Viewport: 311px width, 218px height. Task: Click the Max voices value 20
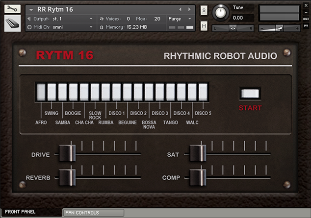point(157,19)
